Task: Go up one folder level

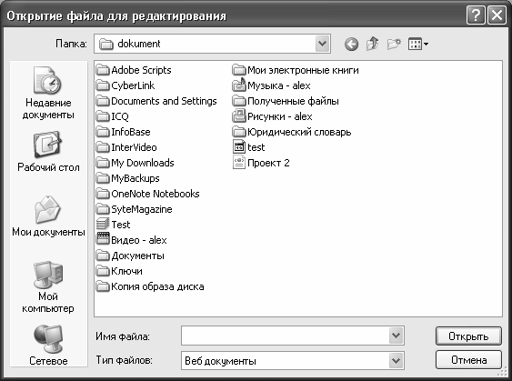Action: click(373, 44)
